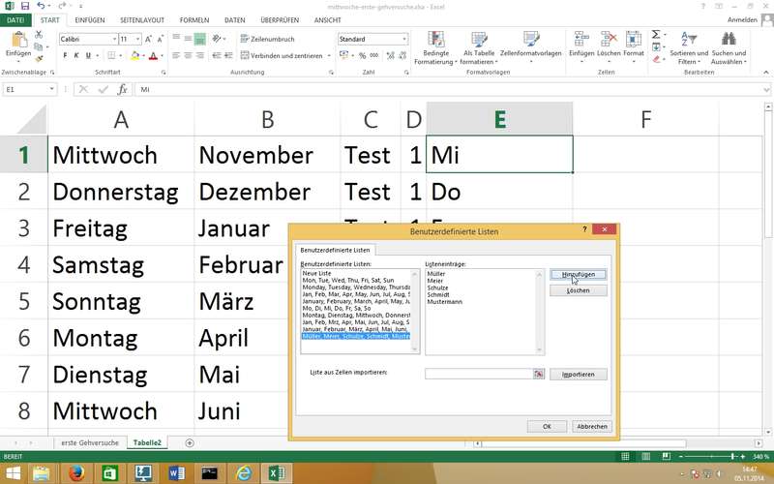The height and width of the screenshot is (484, 774).
Task: Open the name box dropdown for E1
Action: pos(50,89)
